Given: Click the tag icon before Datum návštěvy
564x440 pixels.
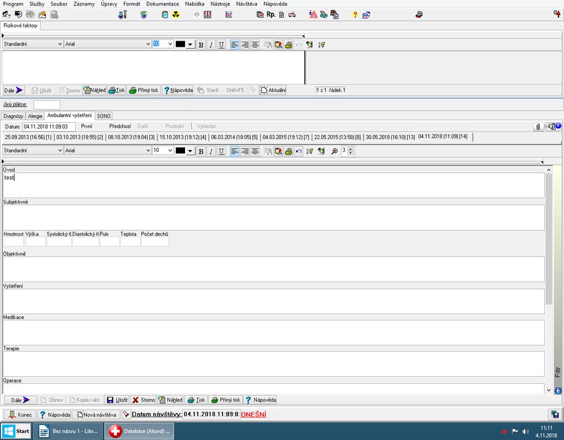Looking at the screenshot, I should tap(126, 414).
